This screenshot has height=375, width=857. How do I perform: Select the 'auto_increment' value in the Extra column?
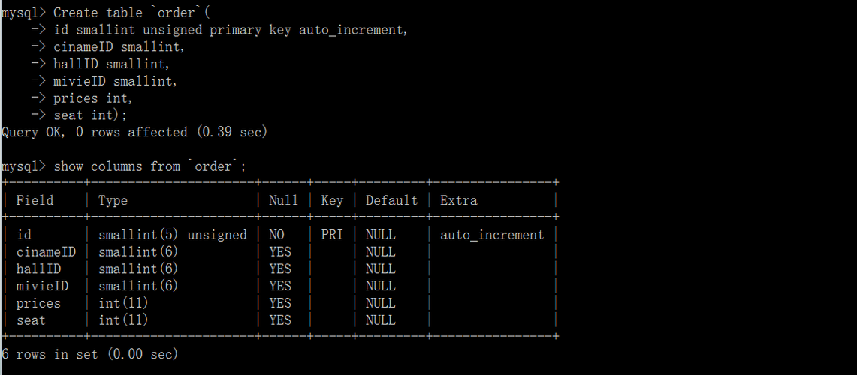(492, 235)
